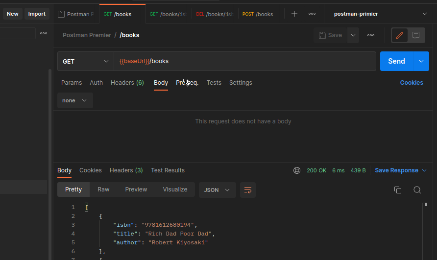The image size is (437, 260).
Task: Select response Body tab
Action: pyautogui.click(x=64, y=170)
